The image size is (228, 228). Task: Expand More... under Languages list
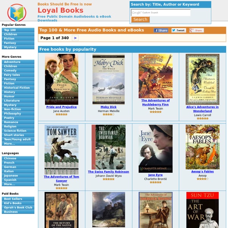18,184
